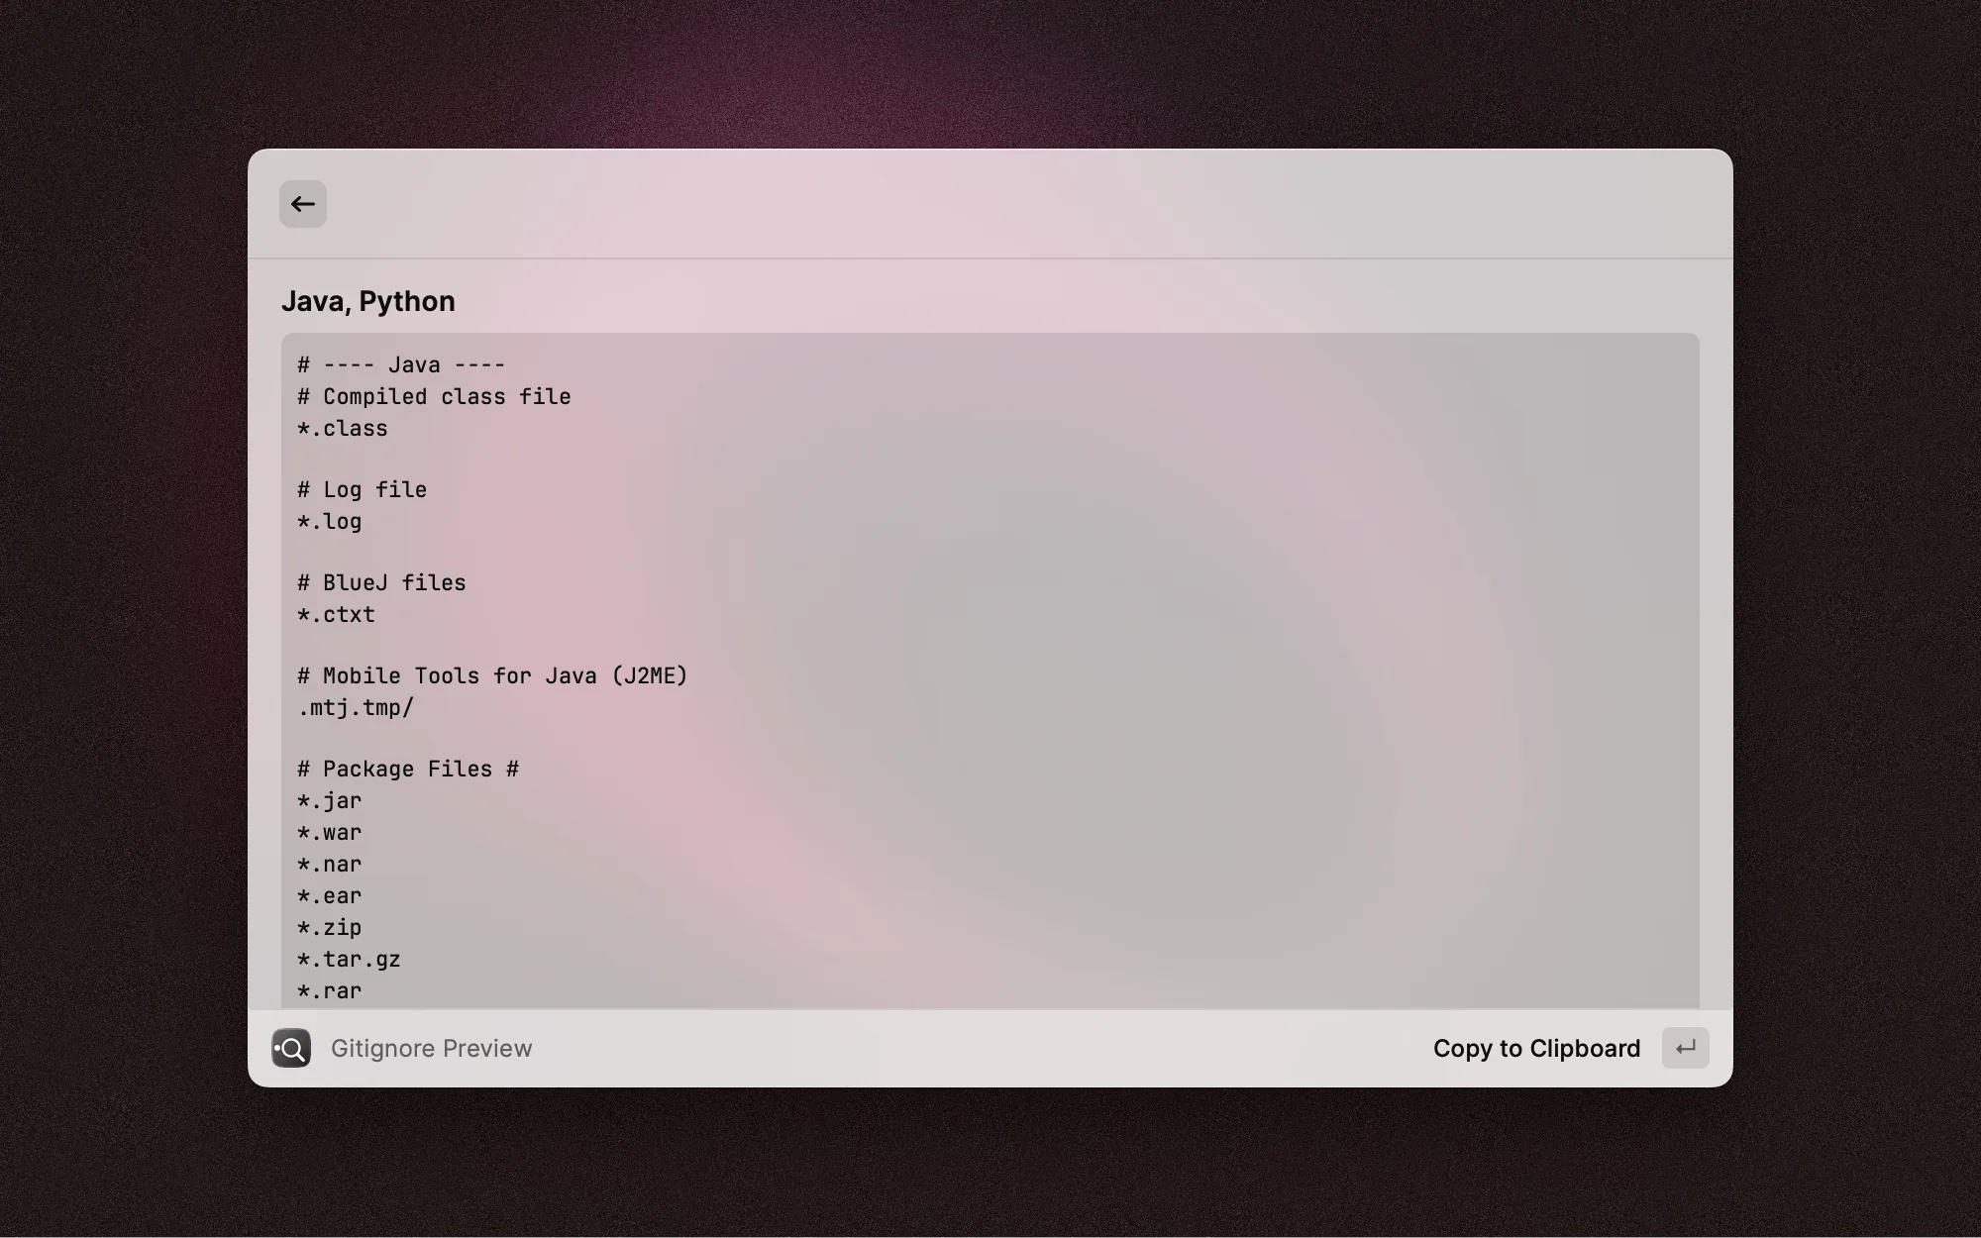Select the '*.jar' pattern line
This screenshot has height=1238, width=1981.
pos(330,800)
